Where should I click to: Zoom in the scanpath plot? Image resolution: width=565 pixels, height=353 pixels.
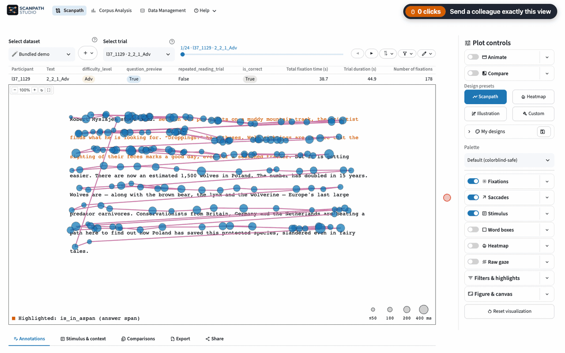click(x=34, y=90)
